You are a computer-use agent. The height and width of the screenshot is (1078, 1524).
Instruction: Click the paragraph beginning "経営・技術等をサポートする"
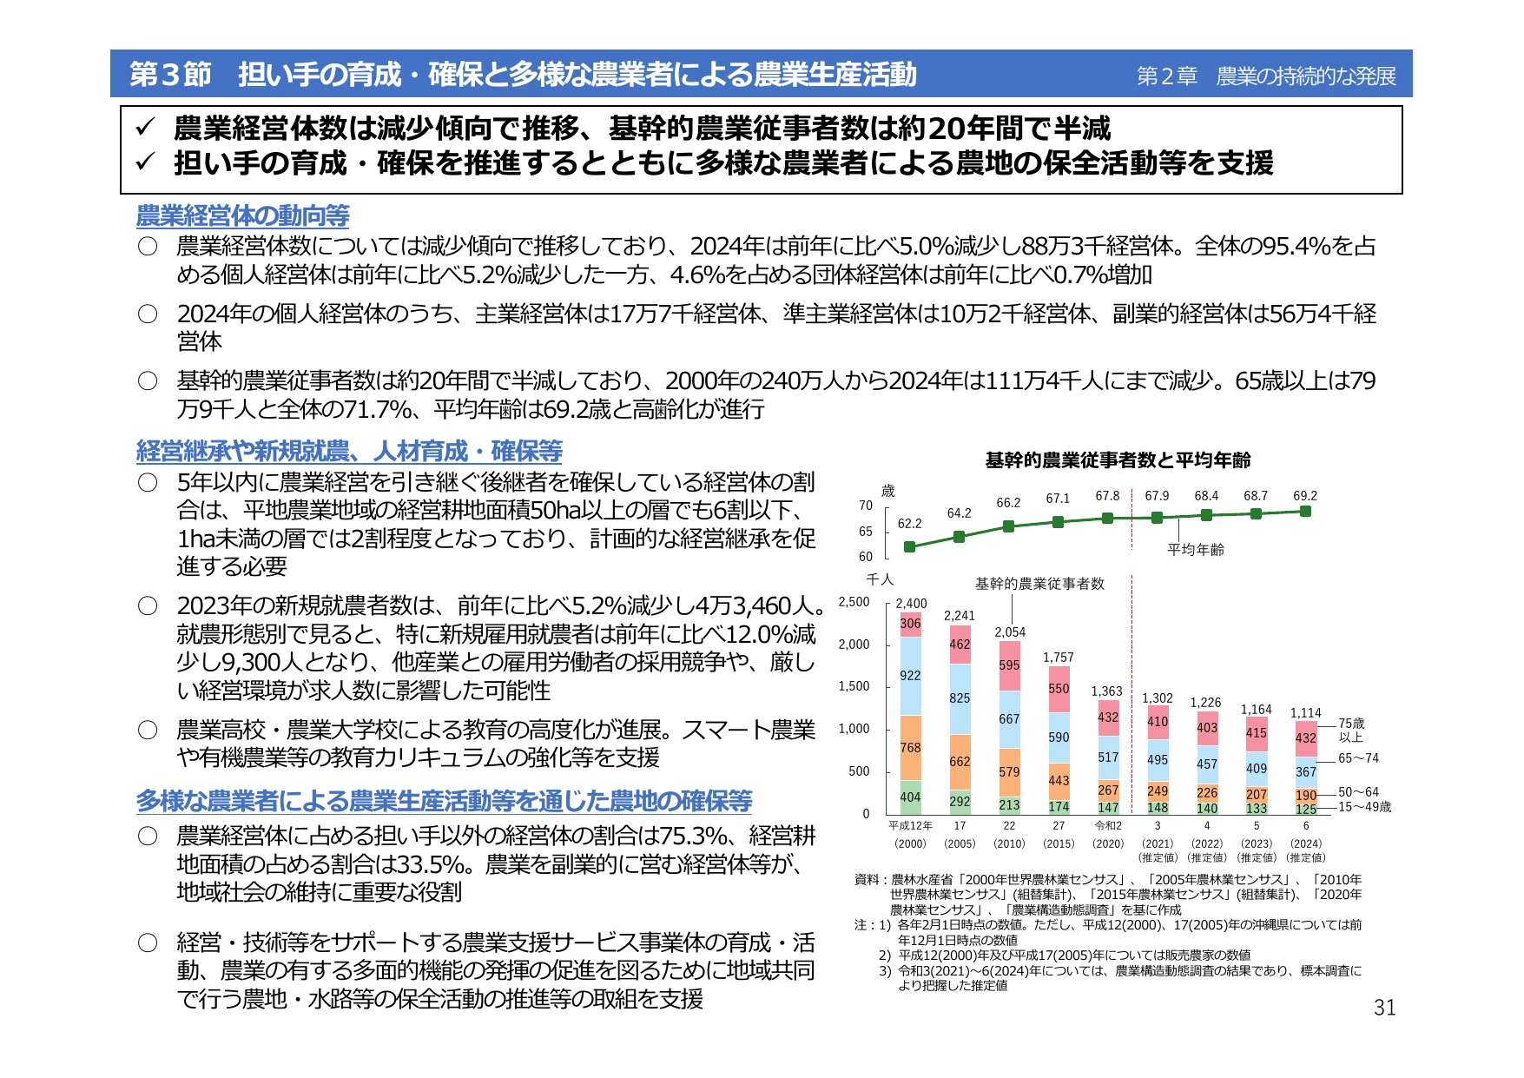496,971
